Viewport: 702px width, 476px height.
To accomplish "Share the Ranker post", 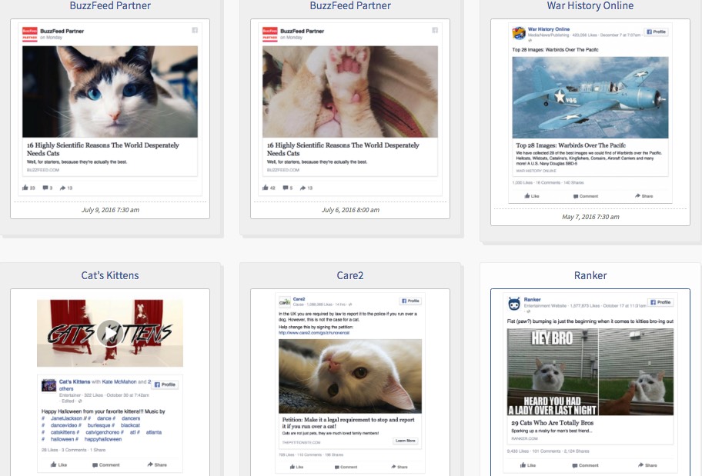I will 647,465.
